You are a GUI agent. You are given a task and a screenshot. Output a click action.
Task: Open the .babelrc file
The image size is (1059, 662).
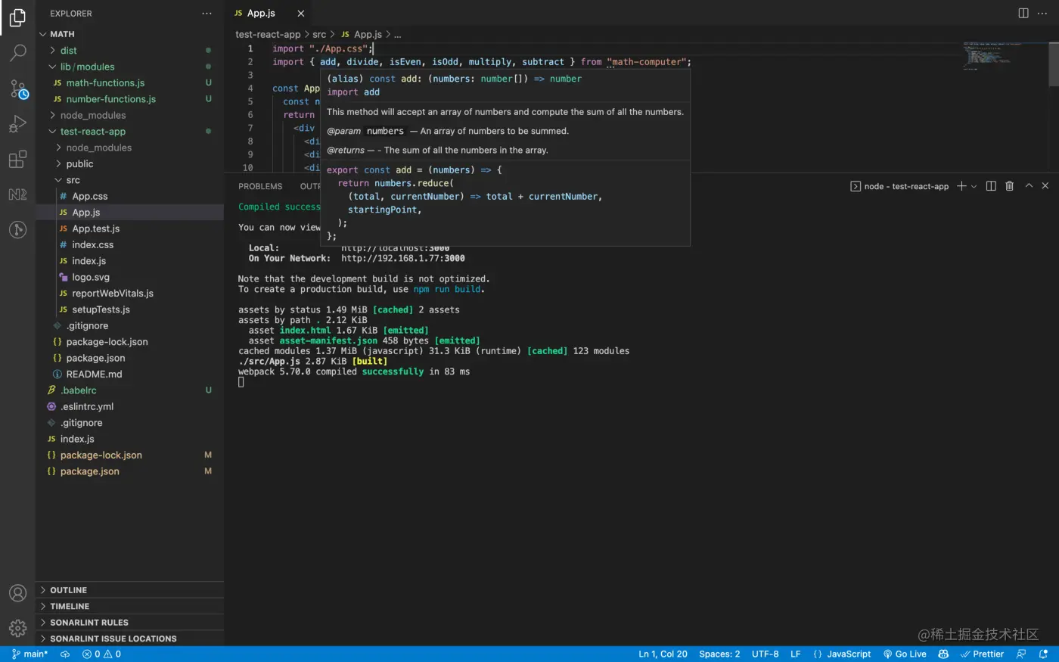coord(129,390)
